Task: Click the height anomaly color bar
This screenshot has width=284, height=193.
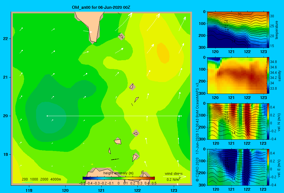Action: tap(119, 178)
